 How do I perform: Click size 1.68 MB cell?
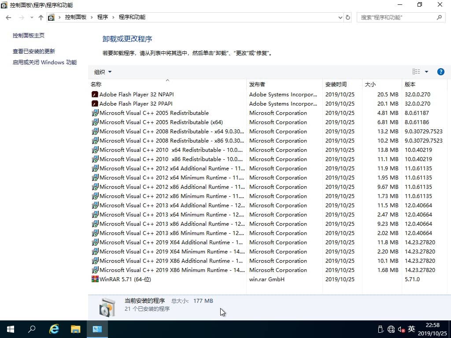click(388, 270)
